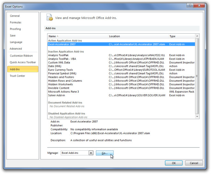Image resolution: width=211 pixels, height=174 pixels.
Task: Select the Microsoft Actions Pane 3 row
Action: coord(121,92)
